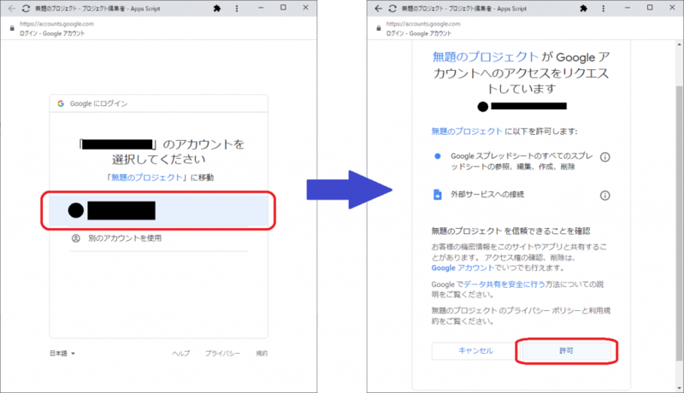The image size is (684, 393).
Task: Open 無題のプロジェクト link in left window
Action: tap(146, 178)
